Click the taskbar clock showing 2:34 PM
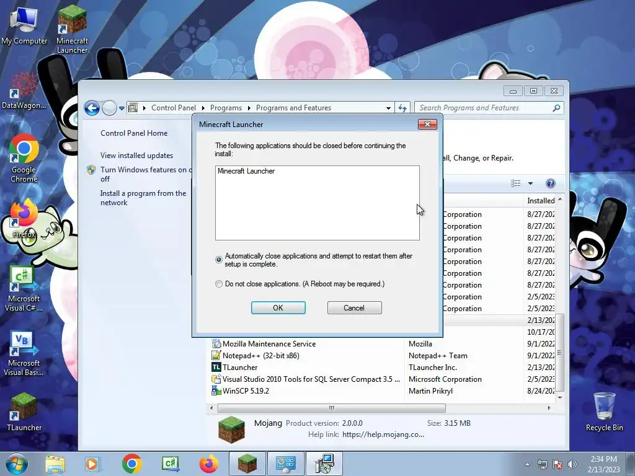Screen dimensions: 635x476 pyautogui.click(x=603, y=464)
